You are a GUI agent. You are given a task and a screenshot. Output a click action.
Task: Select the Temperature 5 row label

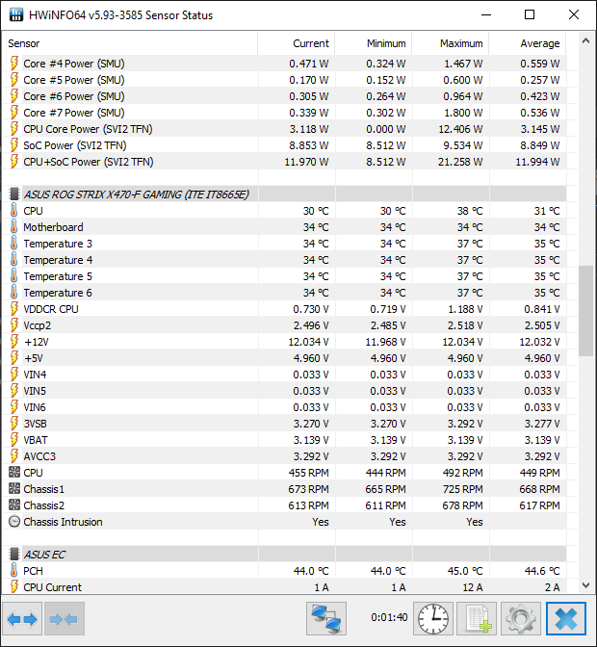coord(58,276)
